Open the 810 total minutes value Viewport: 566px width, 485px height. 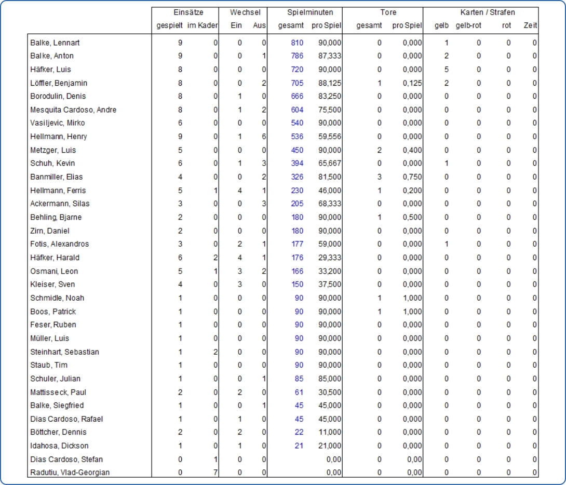(x=297, y=43)
